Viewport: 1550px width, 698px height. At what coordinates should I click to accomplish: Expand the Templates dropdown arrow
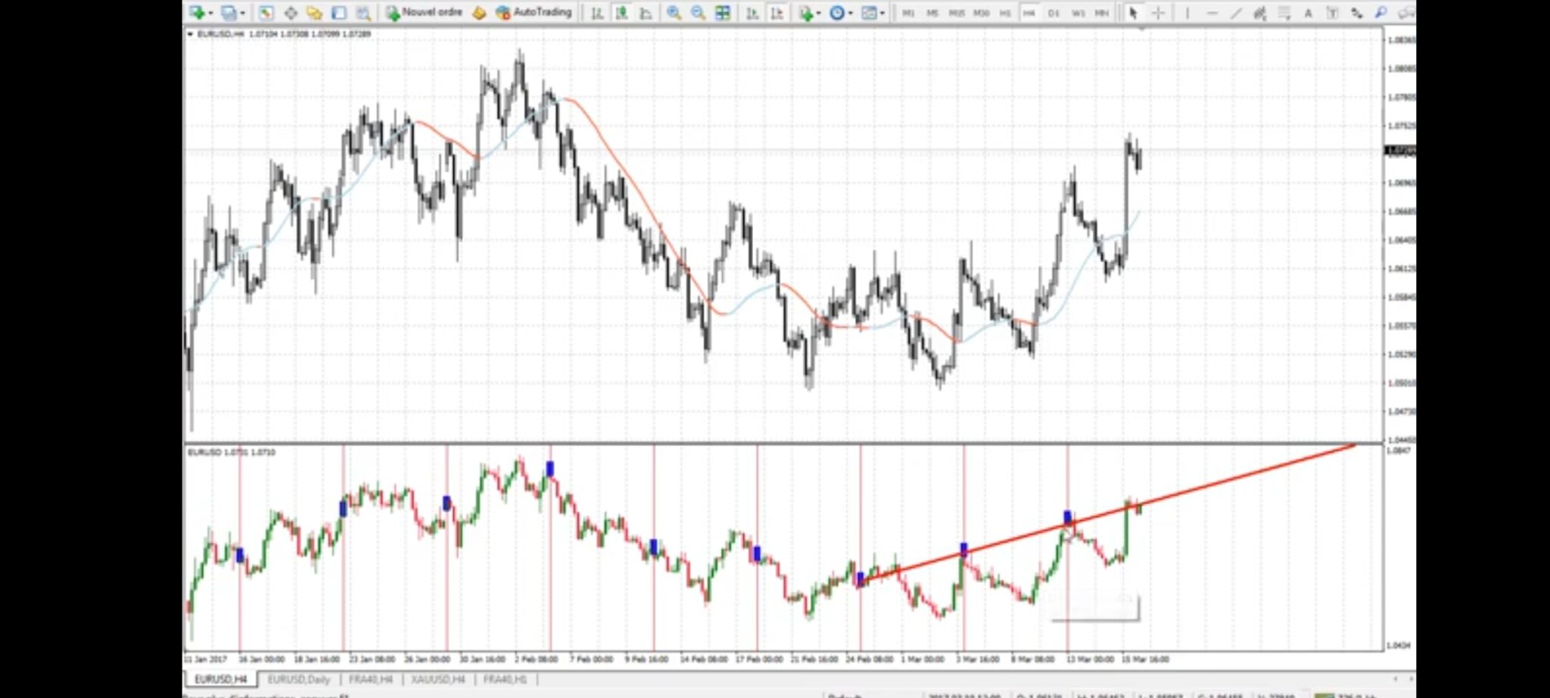(882, 13)
